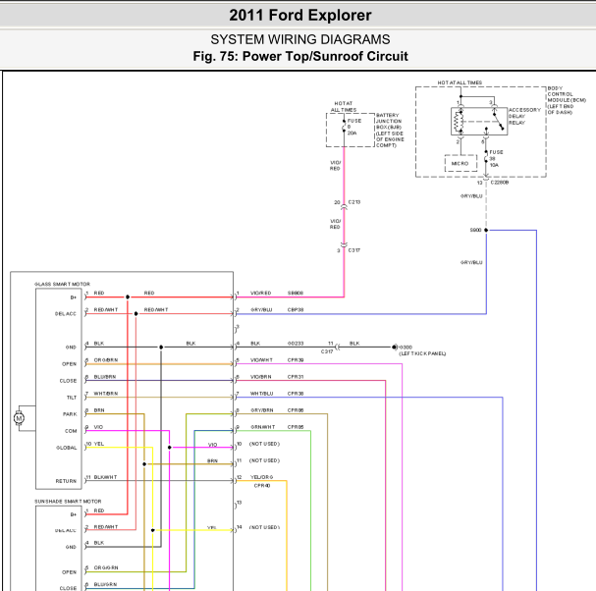This screenshot has width=596, height=591.
Task: Click the '(NOT USED)' label at pin 11
Action: tap(264, 460)
